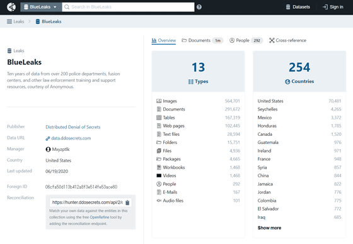The image size is (353, 244).
Task: Click the Folders type icon
Action: tap(159, 143)
